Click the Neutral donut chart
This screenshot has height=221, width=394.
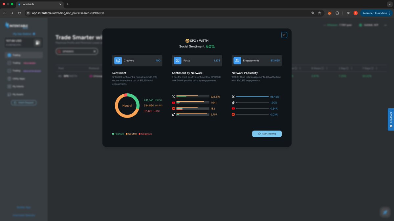click(x=127, y=105)
